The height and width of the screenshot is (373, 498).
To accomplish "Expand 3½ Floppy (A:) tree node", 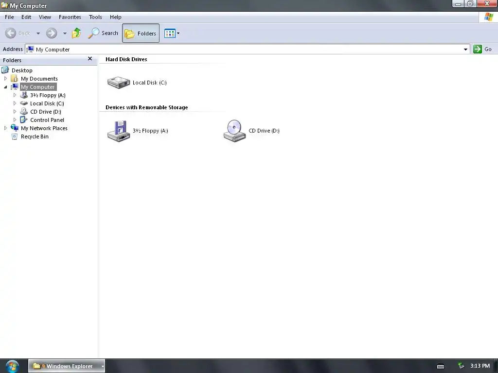I will click(x=15, y=95).
